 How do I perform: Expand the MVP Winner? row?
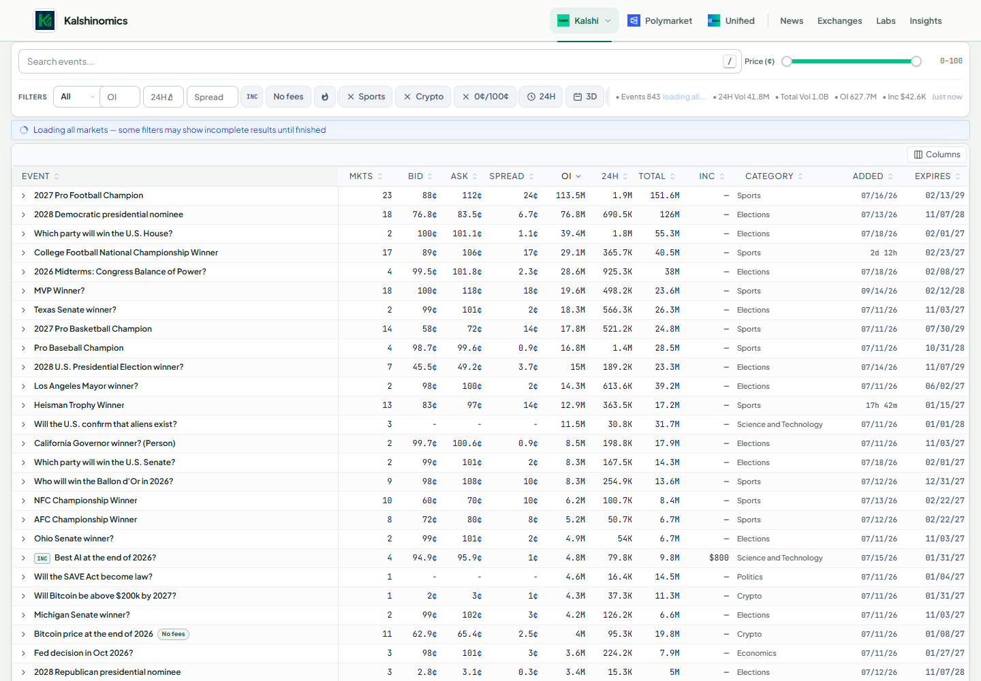23,291
